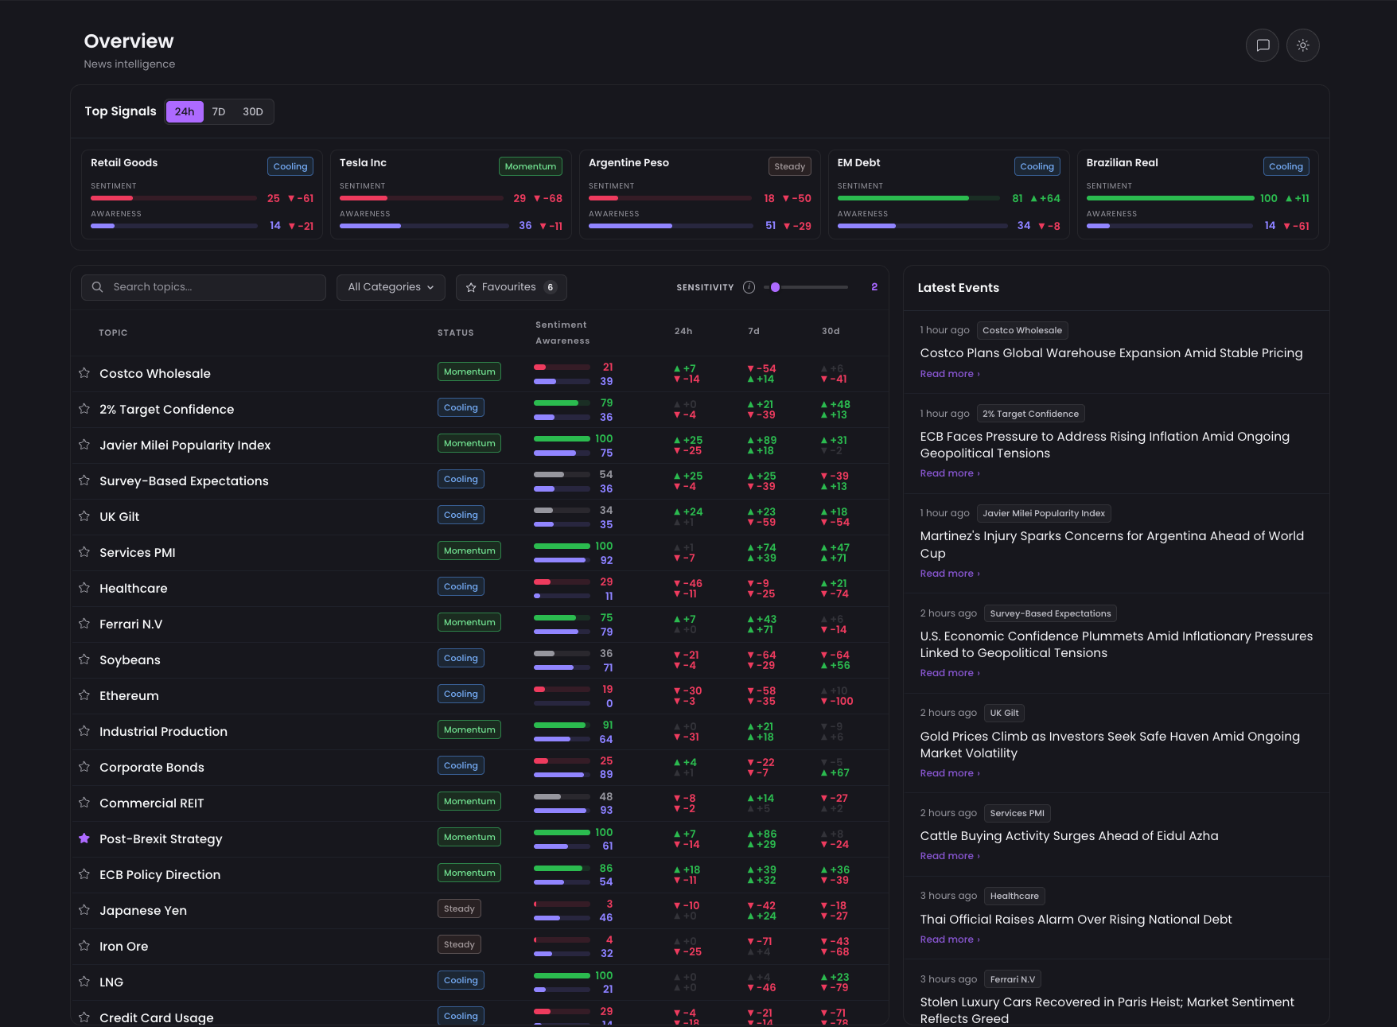Open ECB Faces Pressure news headline
The width and height of the screenshot is (1397, 1027).
(x=1104, y=445)
